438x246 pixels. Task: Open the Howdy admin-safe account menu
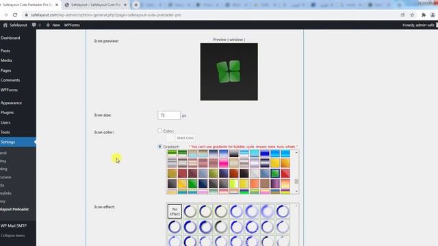pyautogui.click(x=420, y=25)
